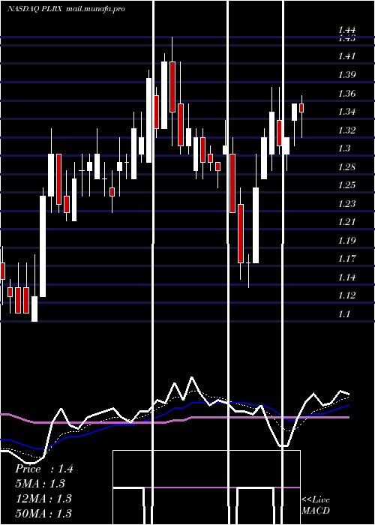375x525 pixels.
Task: Click the 1.25 price axis label
Action: click(x=346, y=185)
